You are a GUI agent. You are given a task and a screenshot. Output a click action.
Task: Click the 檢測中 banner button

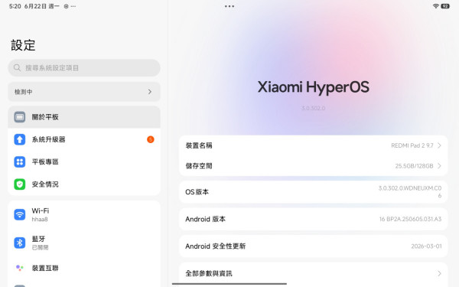[x=84, y=92]
